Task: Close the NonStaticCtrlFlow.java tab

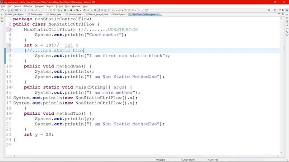Action: click(x=158, y=14)
